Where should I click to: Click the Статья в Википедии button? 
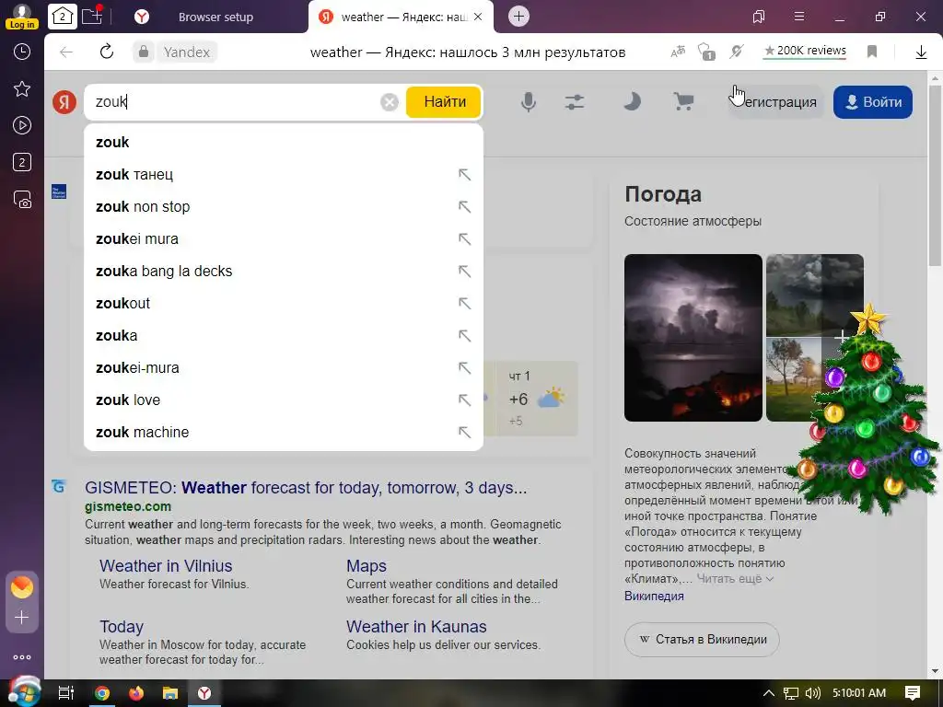coord(702,639)
